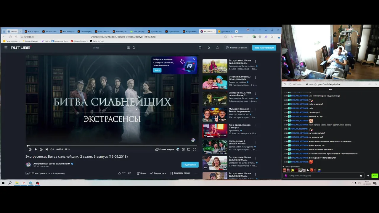Open options menu for Ставка на любовь
379x213 pixels.
(255, 78)
